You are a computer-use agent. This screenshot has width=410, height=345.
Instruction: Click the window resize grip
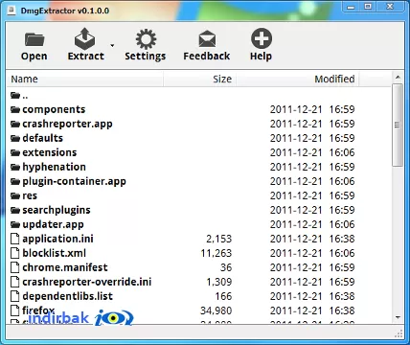[399, 333]
